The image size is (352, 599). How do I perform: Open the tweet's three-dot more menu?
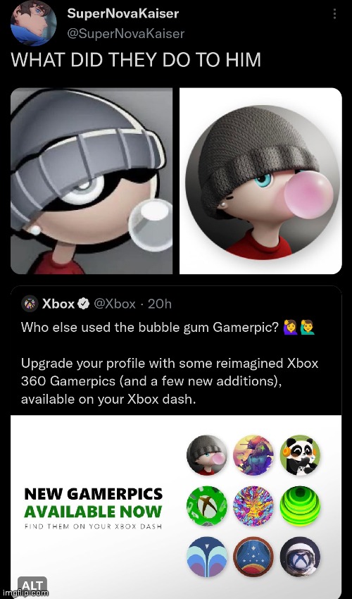tap(334, 14)
